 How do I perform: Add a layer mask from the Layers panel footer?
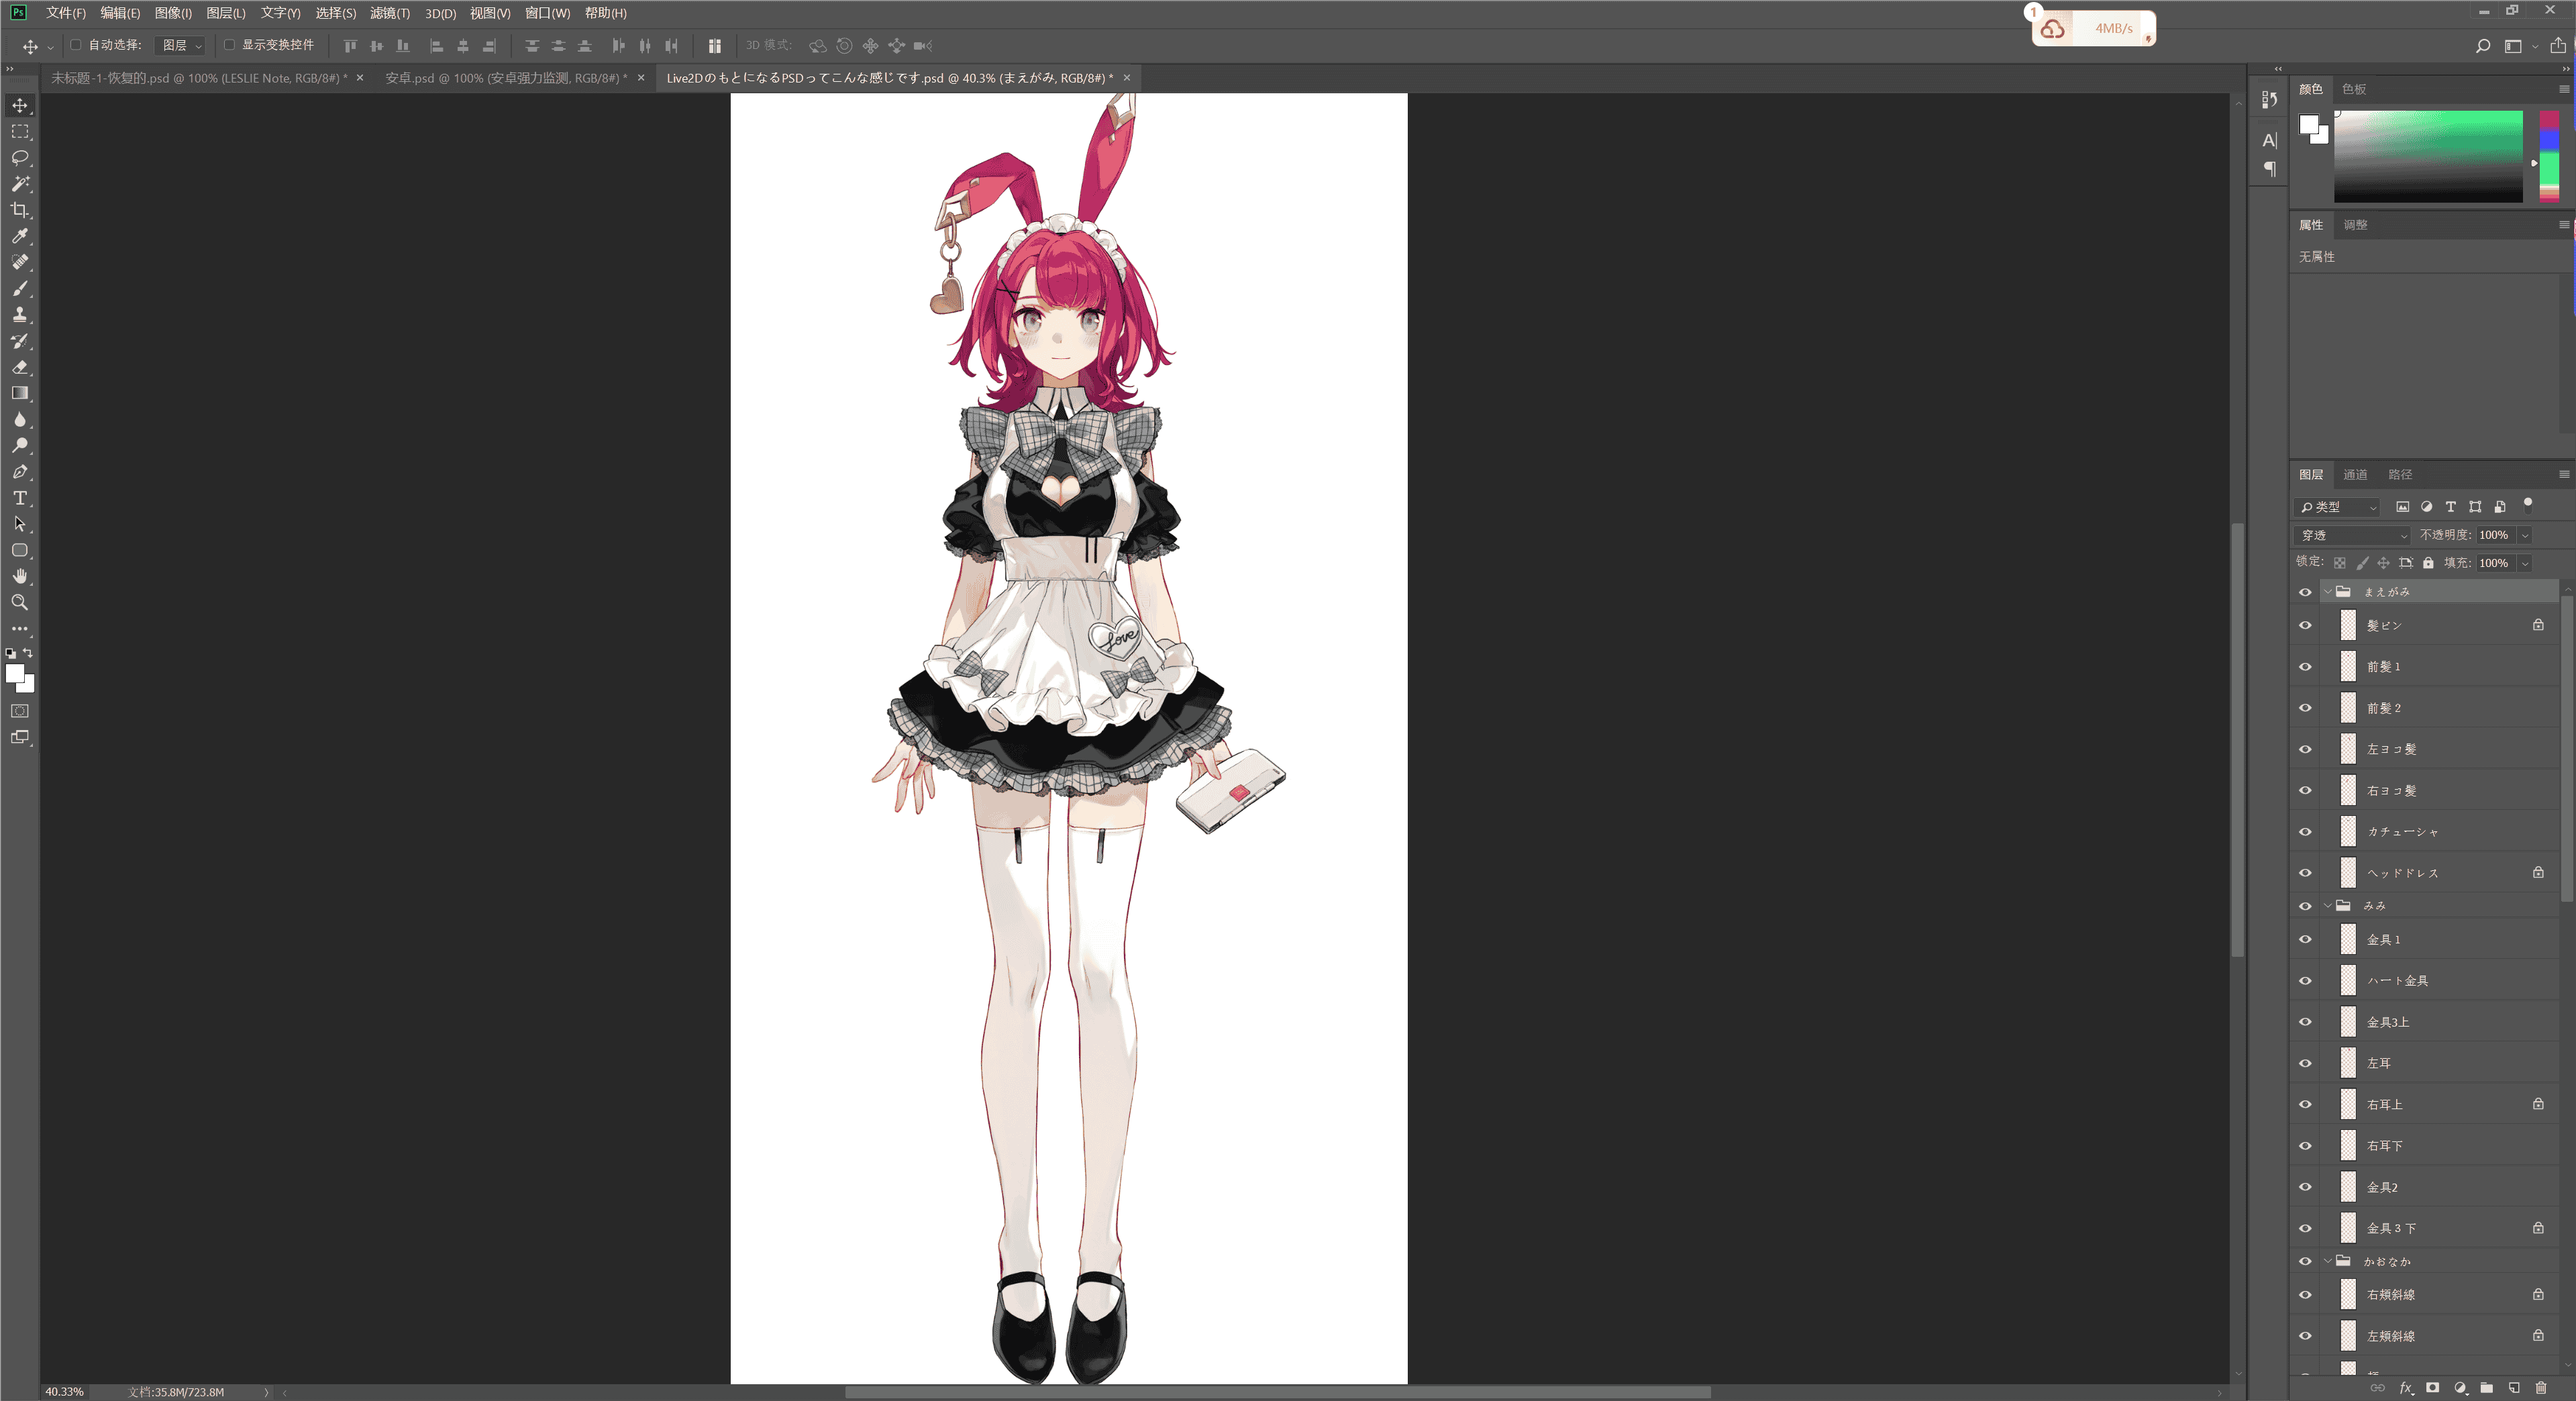pos(2433,1387)
